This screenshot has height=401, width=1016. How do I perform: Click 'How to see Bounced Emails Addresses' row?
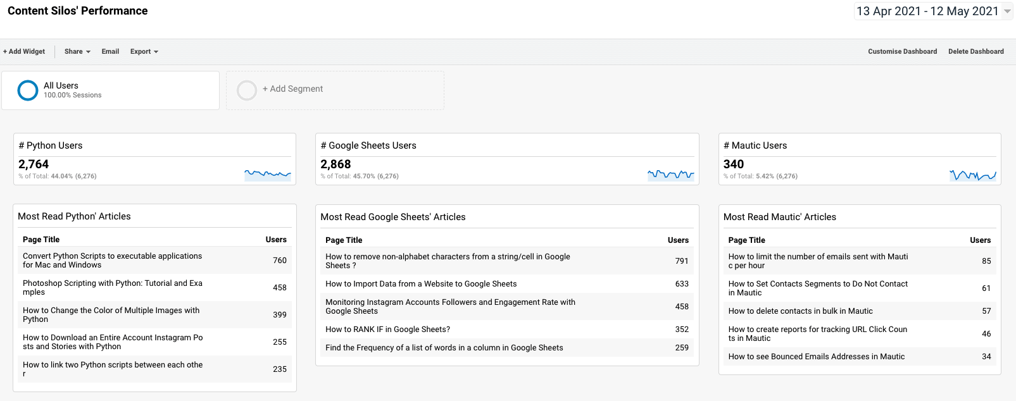pos(860,357)
